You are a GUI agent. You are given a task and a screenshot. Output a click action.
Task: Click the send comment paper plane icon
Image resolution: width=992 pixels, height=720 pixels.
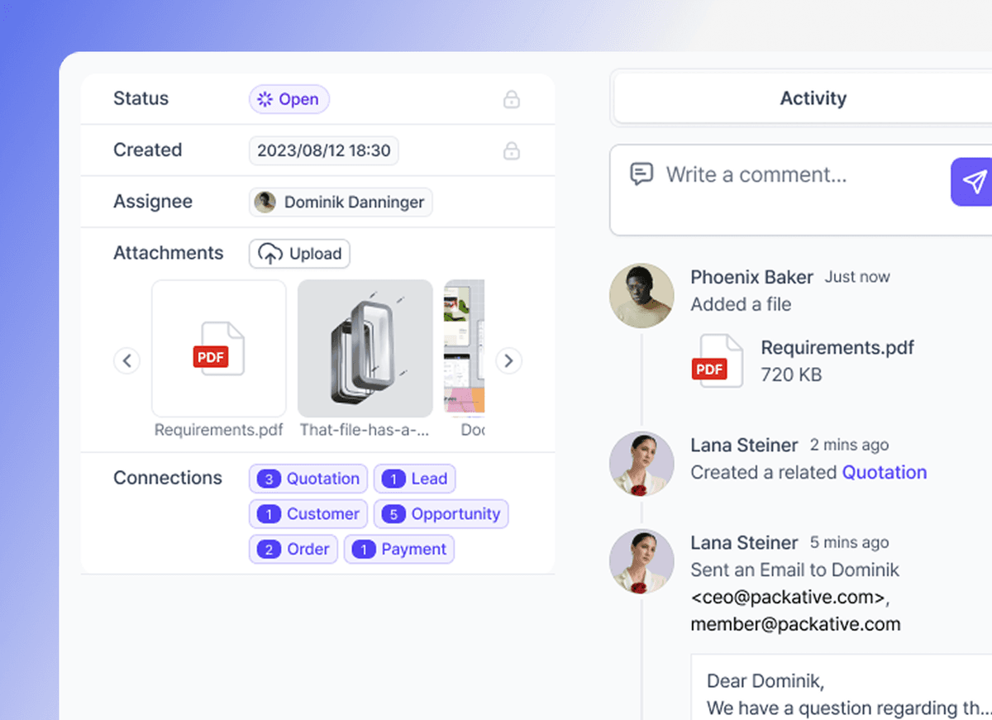click(974, 182)
